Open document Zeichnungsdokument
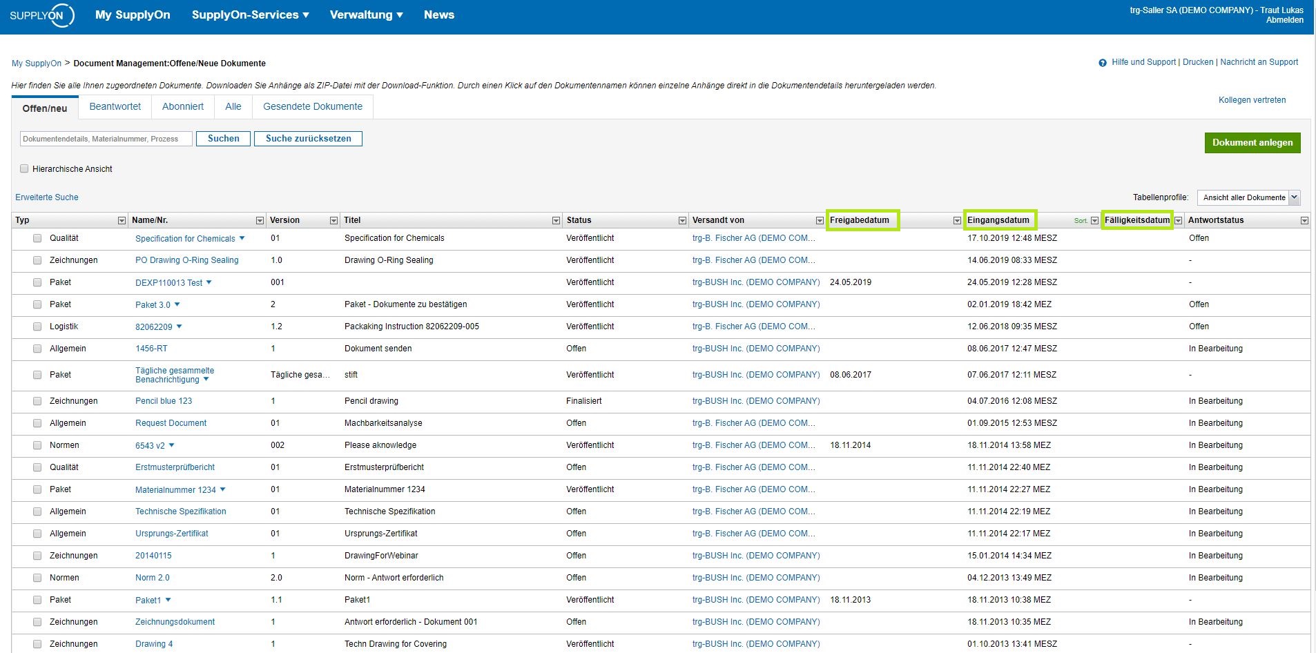 pyautogui.click(x=175, y=622)
